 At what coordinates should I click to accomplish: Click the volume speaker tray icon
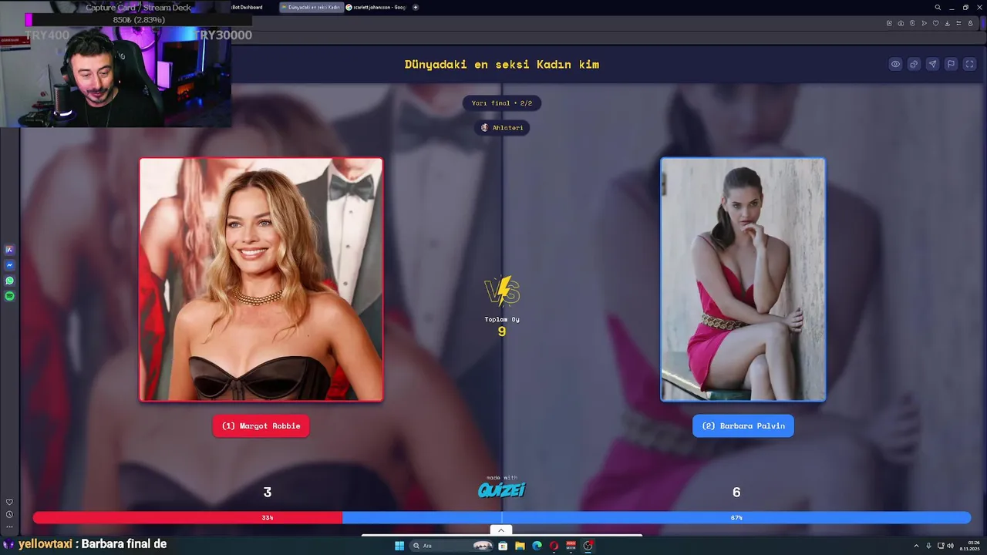click(x=950, y=546)
